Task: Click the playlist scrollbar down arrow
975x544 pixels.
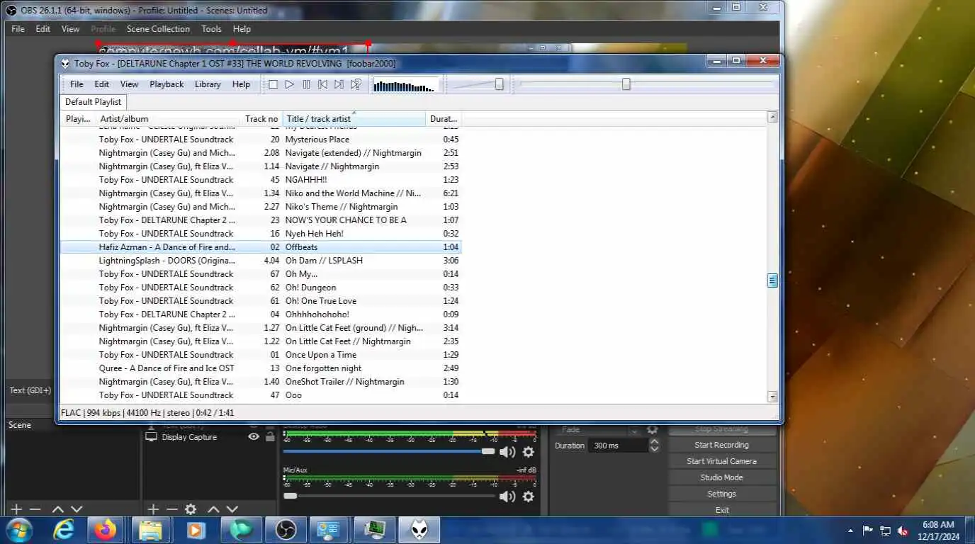Action: [x=772, y=397]
